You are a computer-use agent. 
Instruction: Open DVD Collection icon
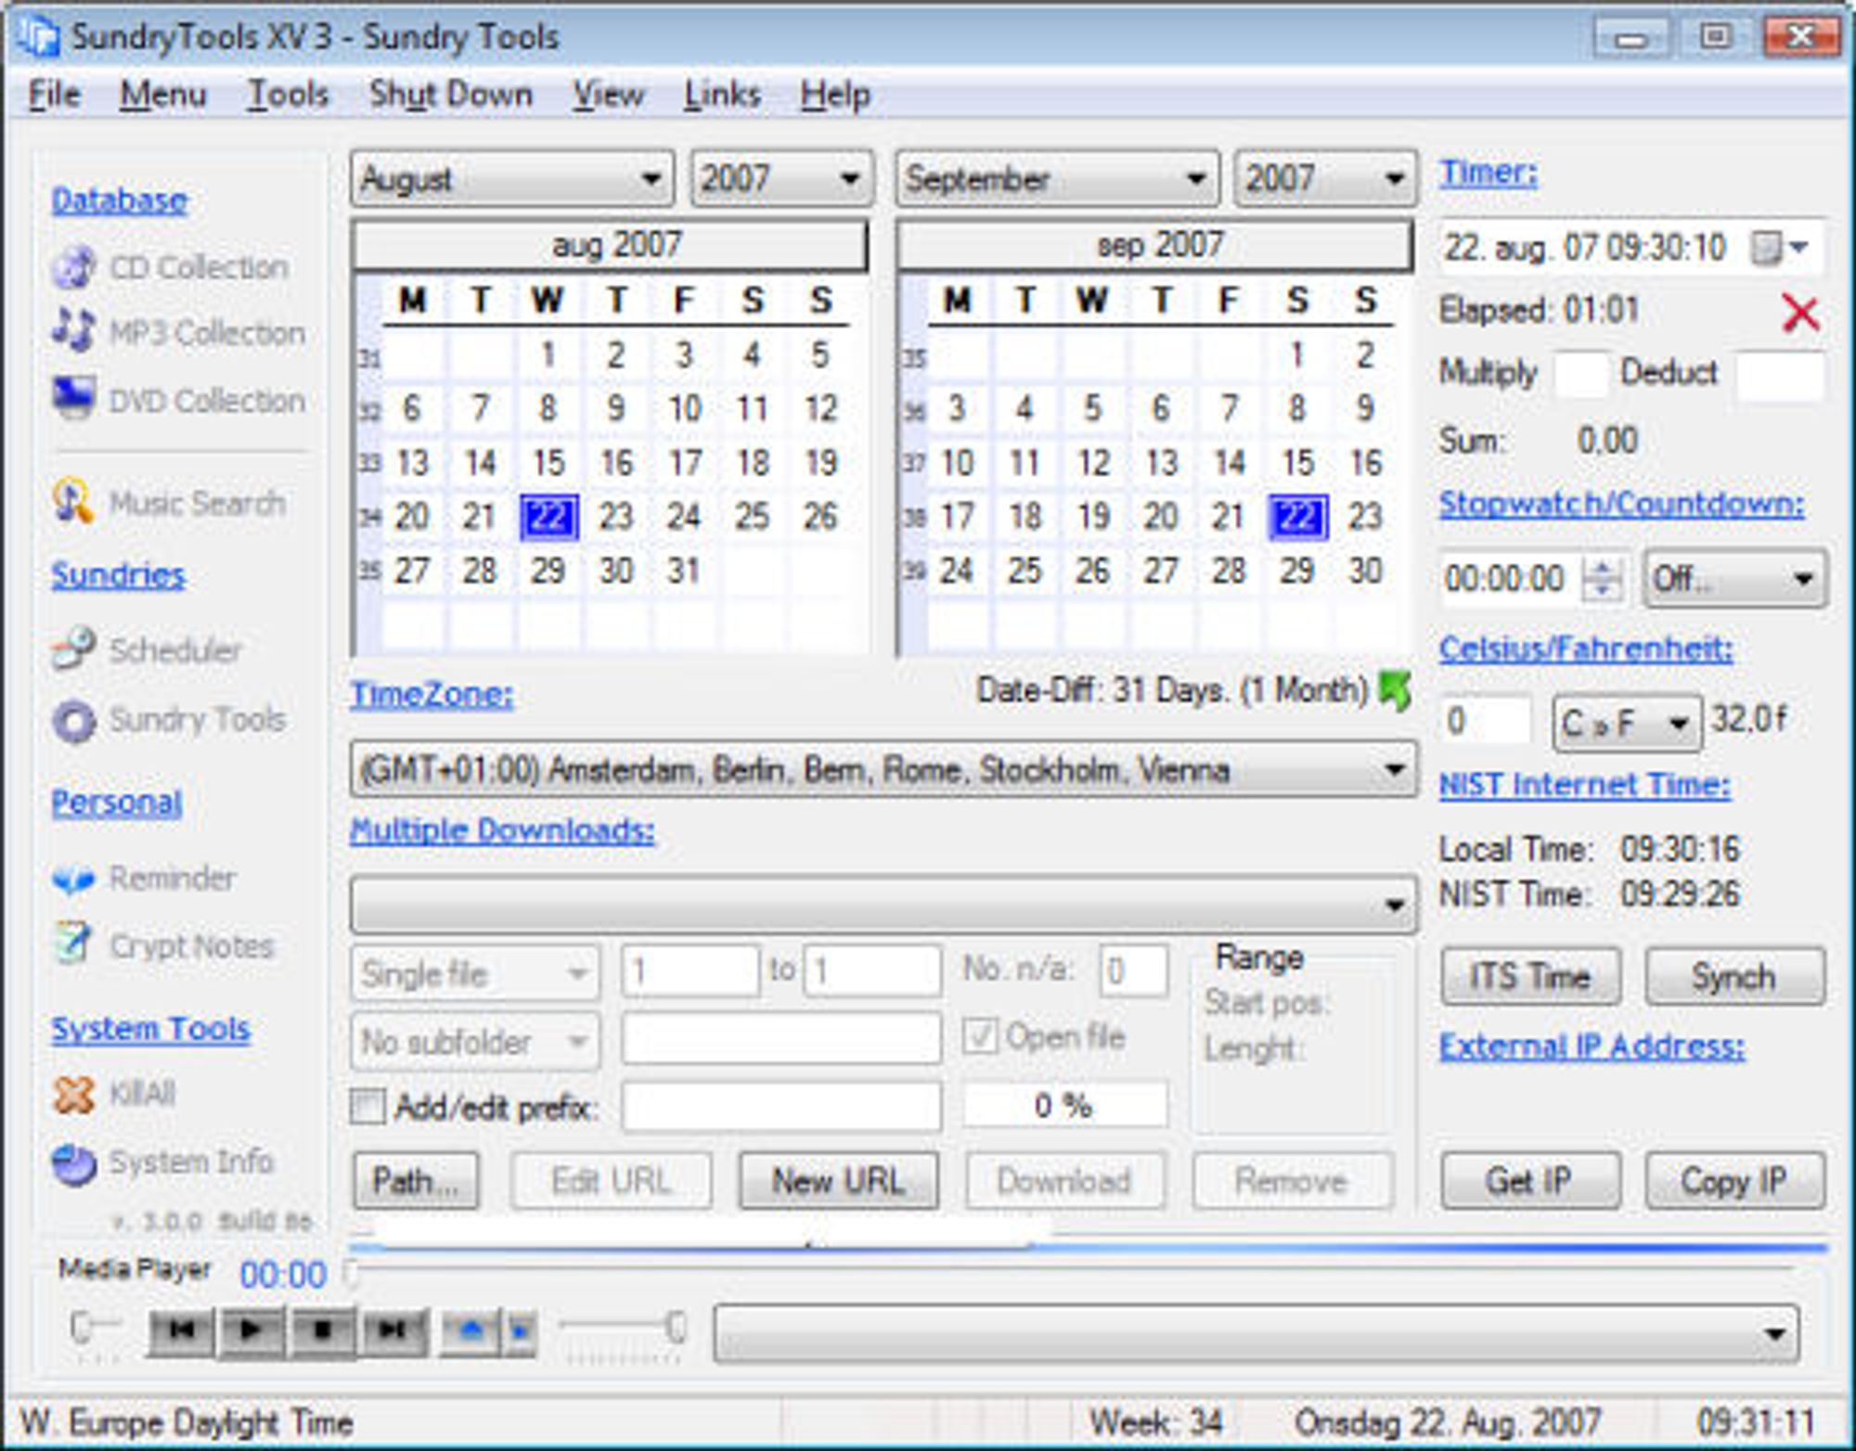coord(74,399)
